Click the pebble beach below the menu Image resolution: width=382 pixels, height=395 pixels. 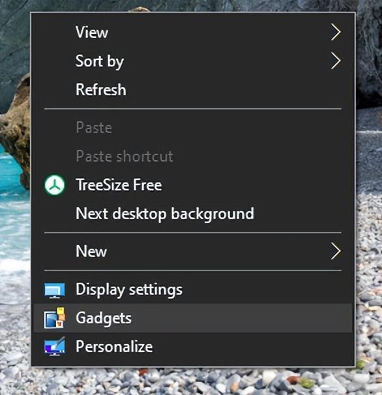192,381
